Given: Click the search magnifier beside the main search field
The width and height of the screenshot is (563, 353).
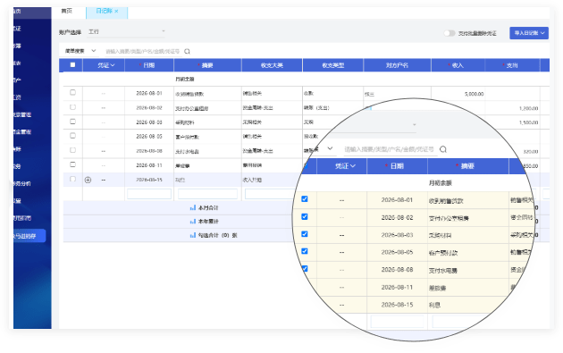Looking at the screenshot, I should coord(187,51).
